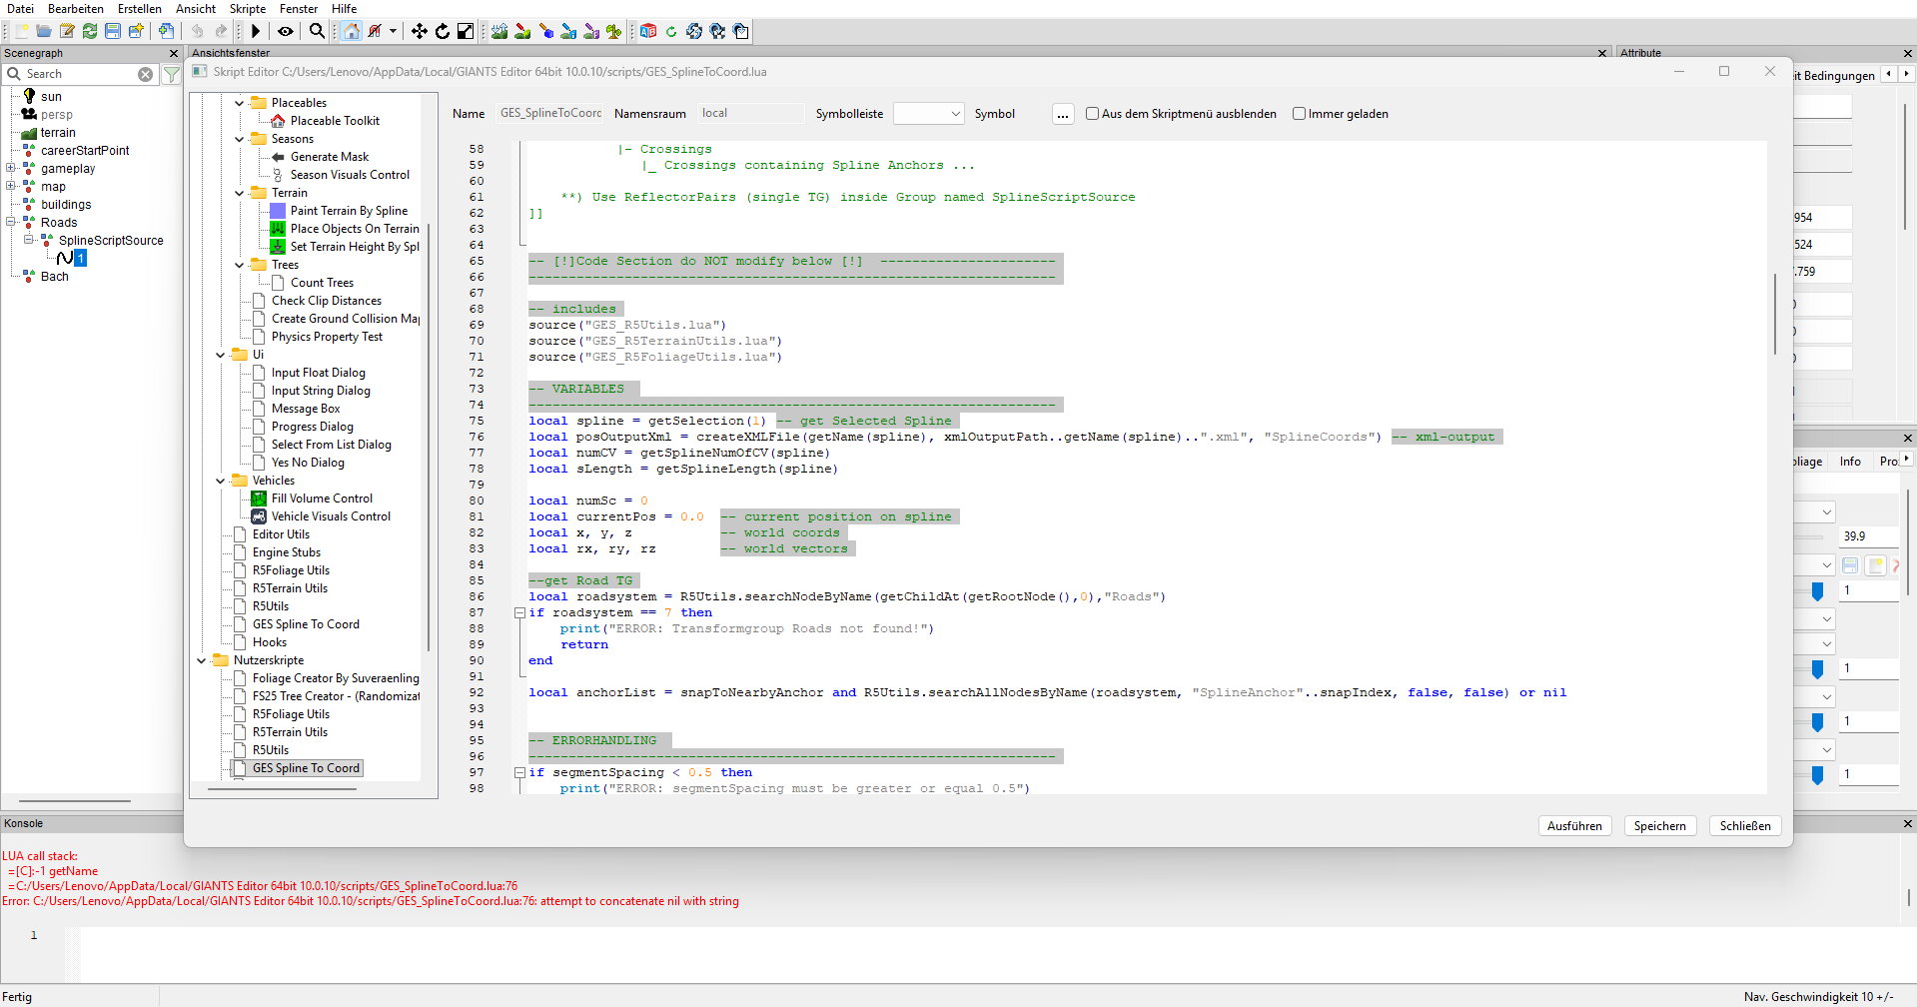This screenshot has height=1007, width=1917.
Task: Collapse the Placeables folder in the script tree
Action: pyautogui.click(x=240, y=103)
